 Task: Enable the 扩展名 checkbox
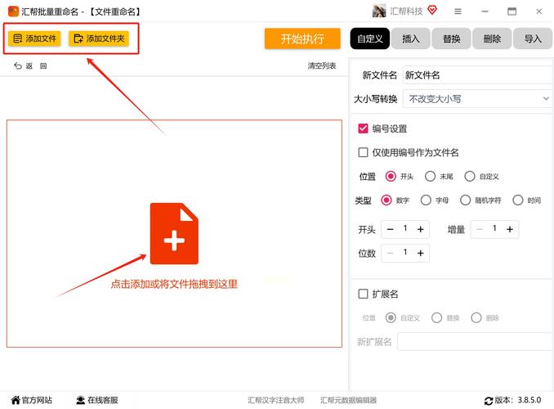coord(364,294)
